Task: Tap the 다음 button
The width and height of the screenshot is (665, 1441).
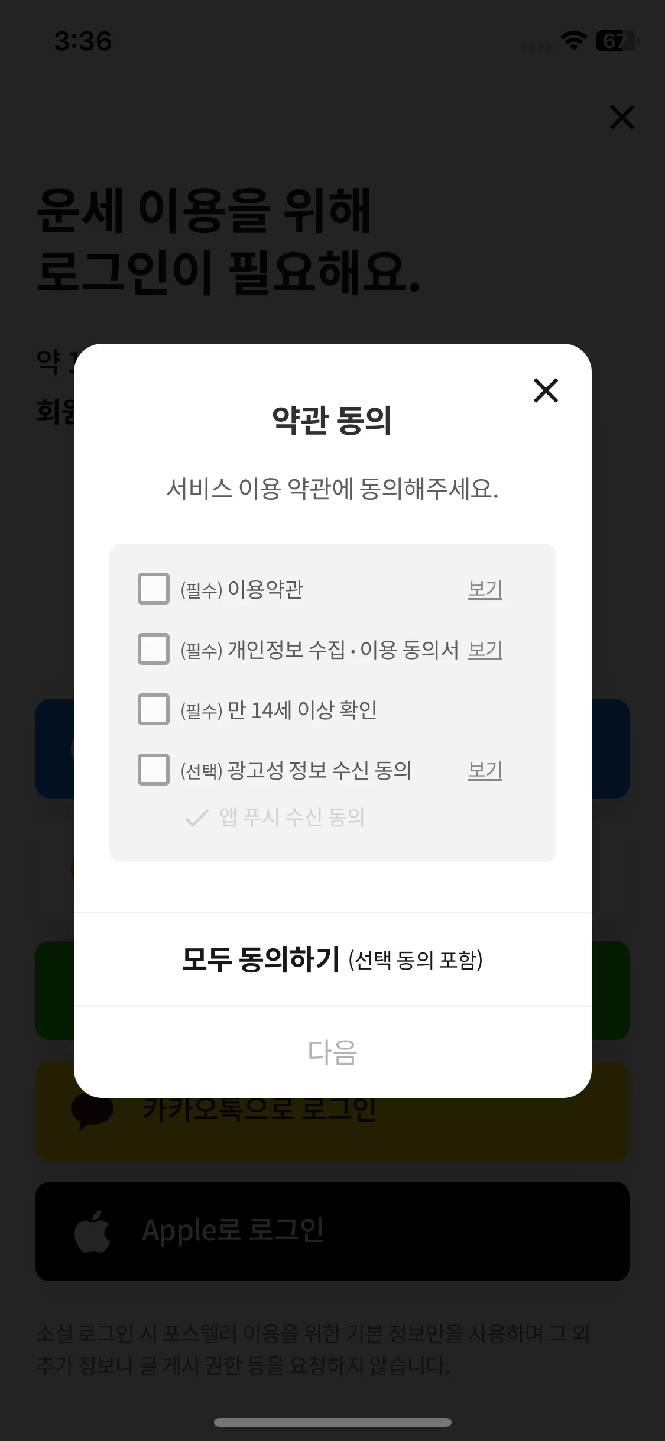Action: coord(333,1052)
